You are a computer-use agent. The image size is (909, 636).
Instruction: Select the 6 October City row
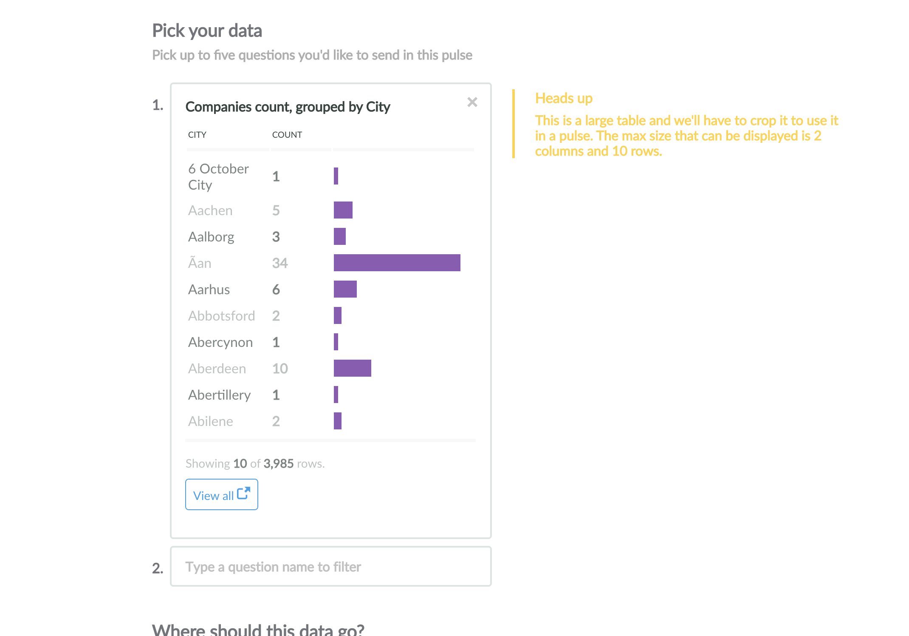[x=218, y=176]
